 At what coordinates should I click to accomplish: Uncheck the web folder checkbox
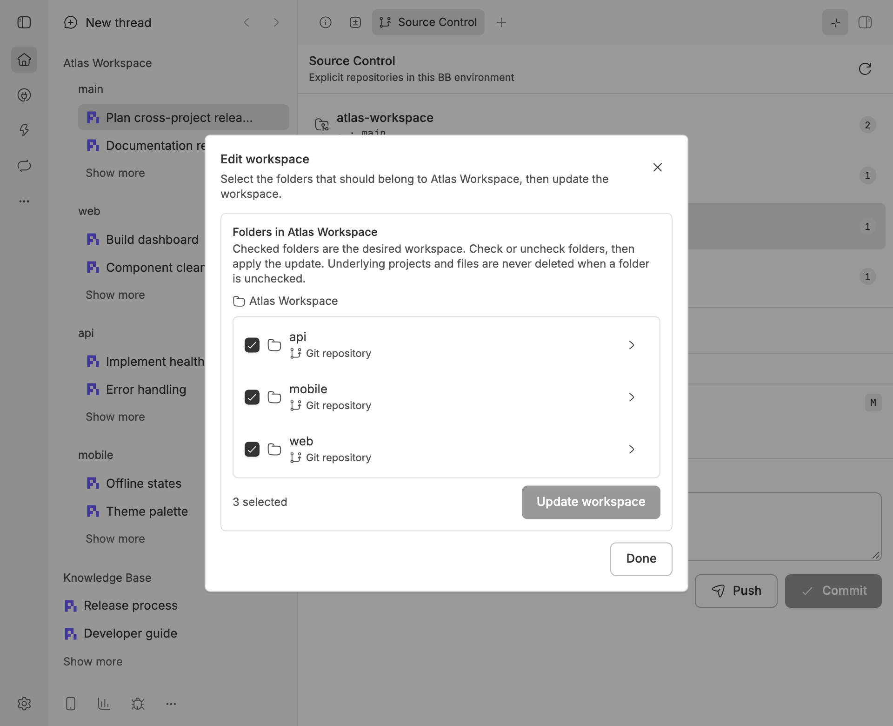click(252, 449)
